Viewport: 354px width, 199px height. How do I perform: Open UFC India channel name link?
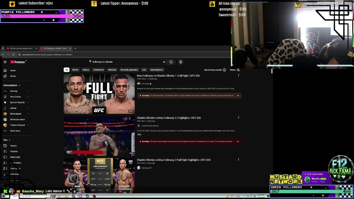coord(145,84)
